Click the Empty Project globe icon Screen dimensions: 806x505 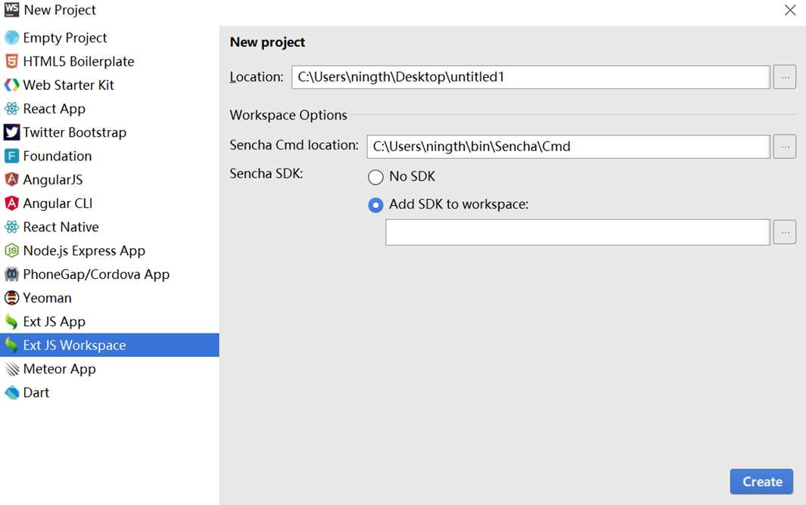click(12, 38)
